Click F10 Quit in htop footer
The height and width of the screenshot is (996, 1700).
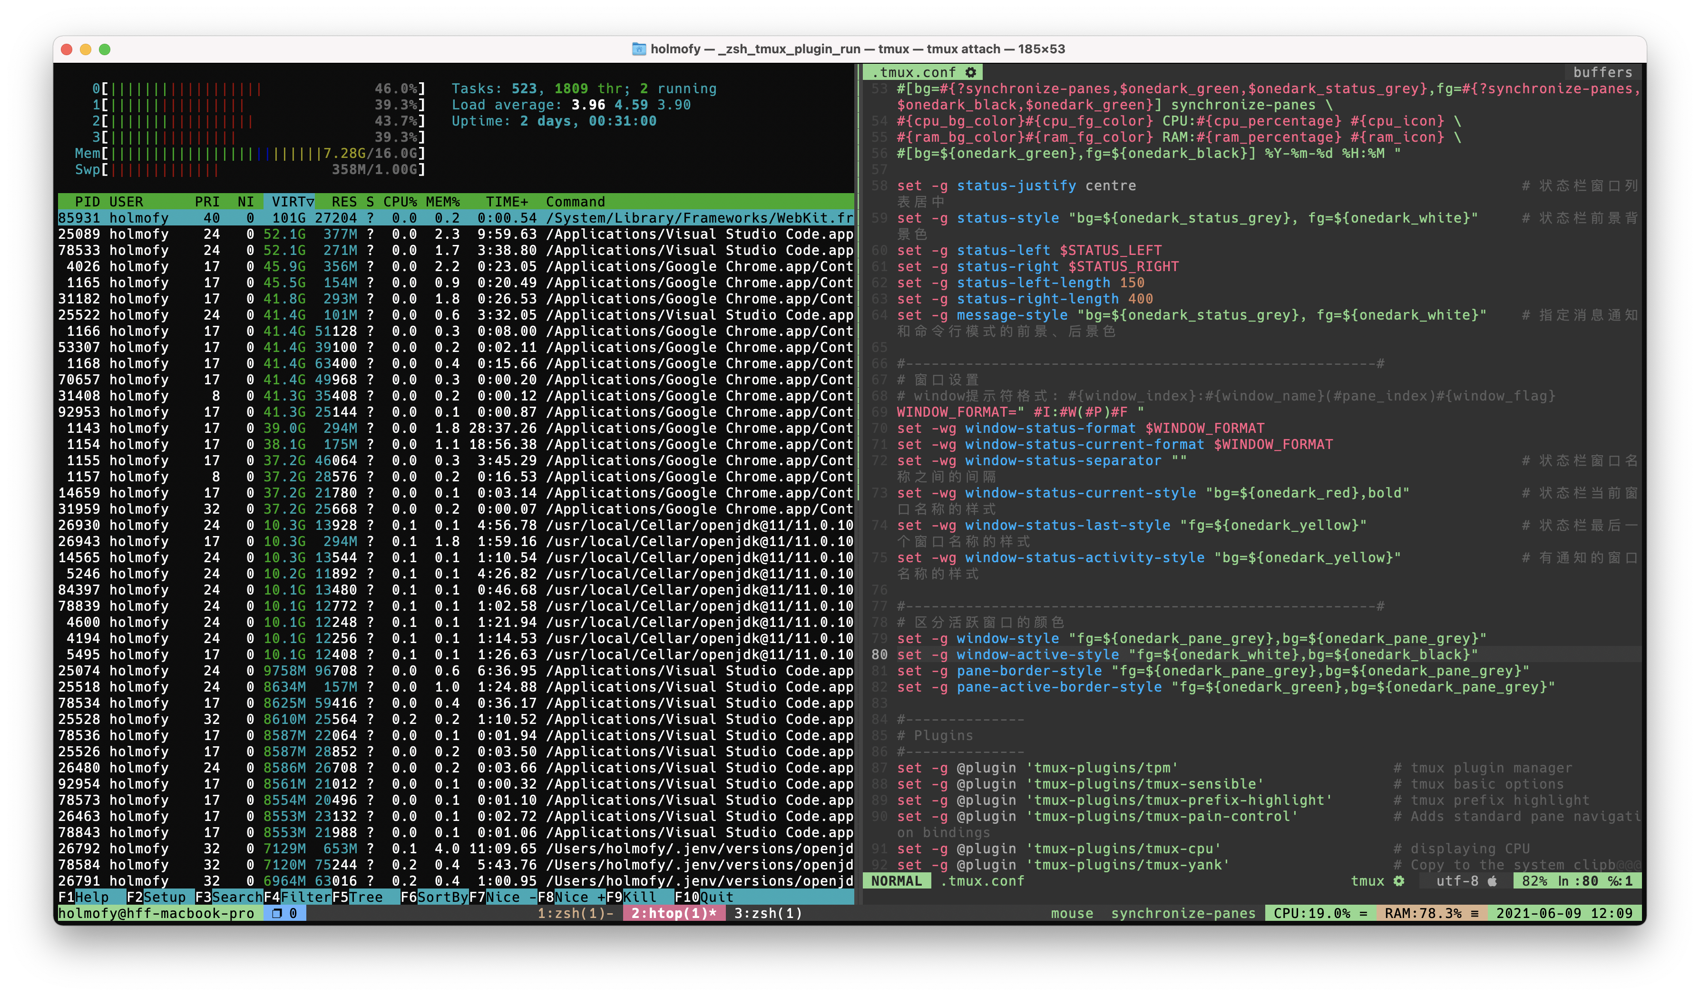pyautogui.click(x=704, y=897)
